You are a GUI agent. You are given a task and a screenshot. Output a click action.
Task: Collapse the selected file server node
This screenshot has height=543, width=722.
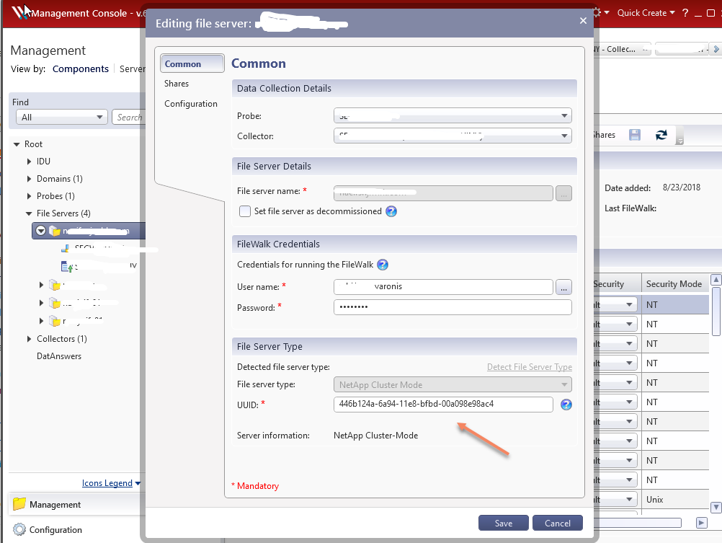[41, 231]
